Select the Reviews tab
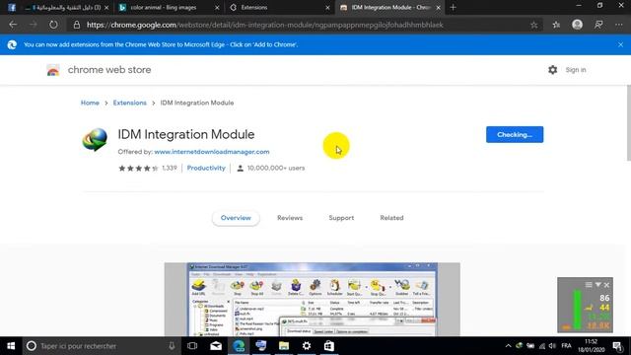This screenshot has height=355, width=631. pyautogui.click(x=290, y=218)
